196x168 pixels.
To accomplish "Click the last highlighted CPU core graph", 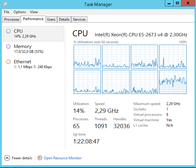I will 173,82.
